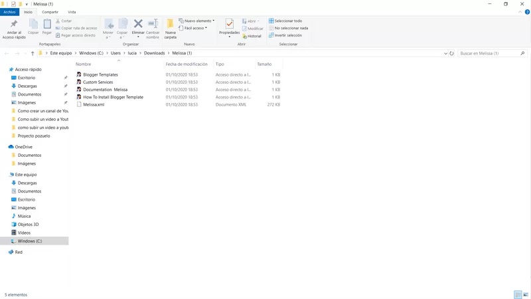Go up one folder with the up arrow
The image size is (531, 299).
coord(33,53)
